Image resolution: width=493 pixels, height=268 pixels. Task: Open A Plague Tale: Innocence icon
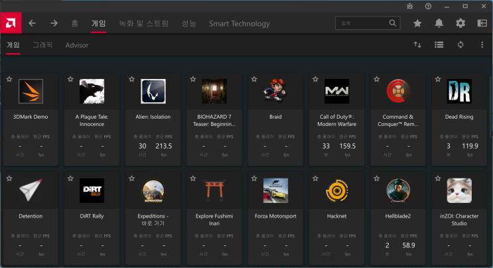(92, 91)
